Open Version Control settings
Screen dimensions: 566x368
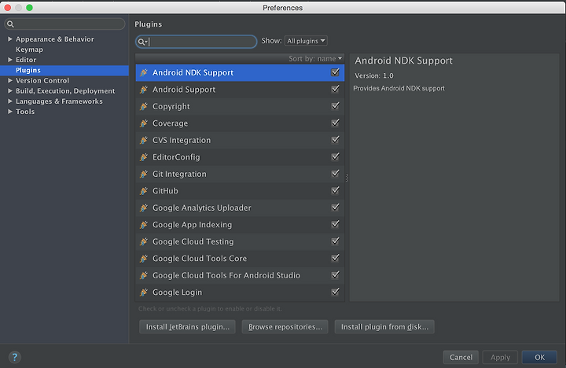pos(42,80)
